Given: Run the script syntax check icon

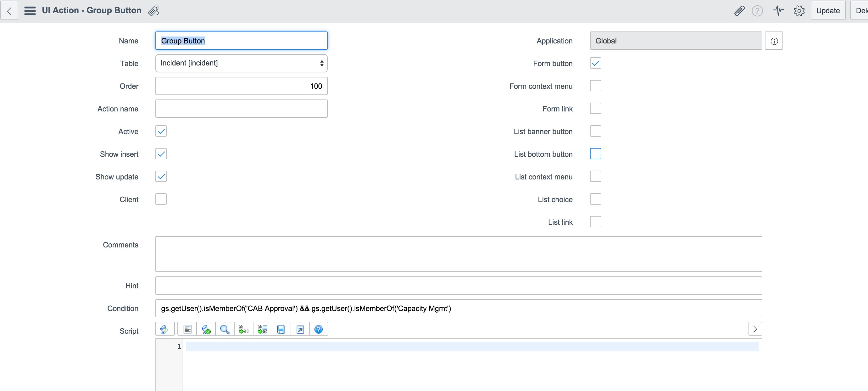Looking at the screenshot, I should (206, 329).
